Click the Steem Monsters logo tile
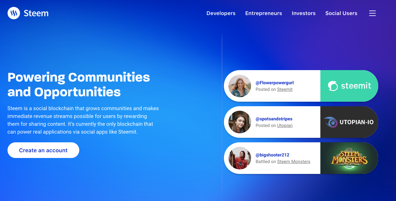 coord(349,158)
